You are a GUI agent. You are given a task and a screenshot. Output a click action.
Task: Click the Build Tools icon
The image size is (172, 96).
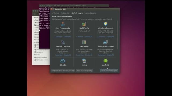84,24
